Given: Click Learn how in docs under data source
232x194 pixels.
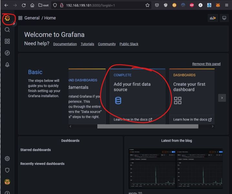Looking at the screenshot, I should pos(133,120).
